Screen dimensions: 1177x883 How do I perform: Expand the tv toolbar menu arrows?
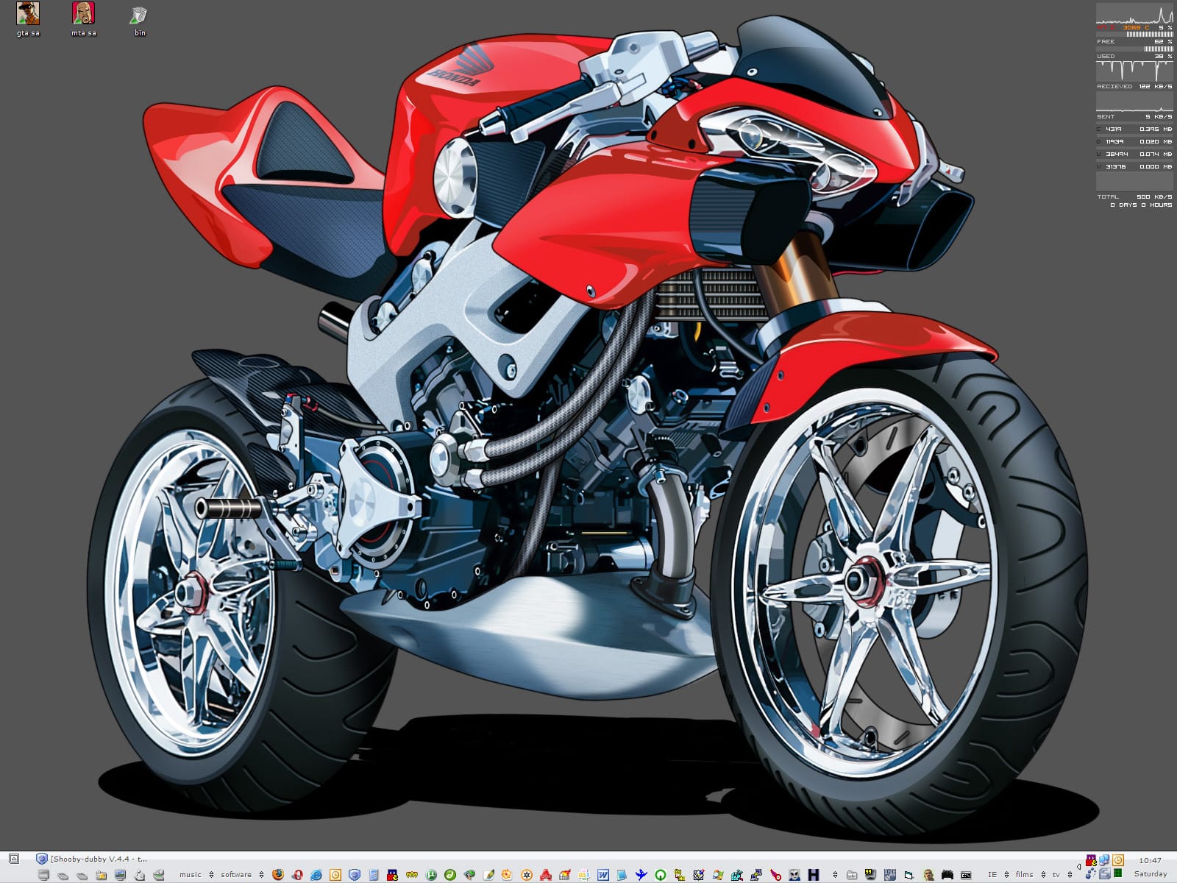click(x=1070, y=875)
